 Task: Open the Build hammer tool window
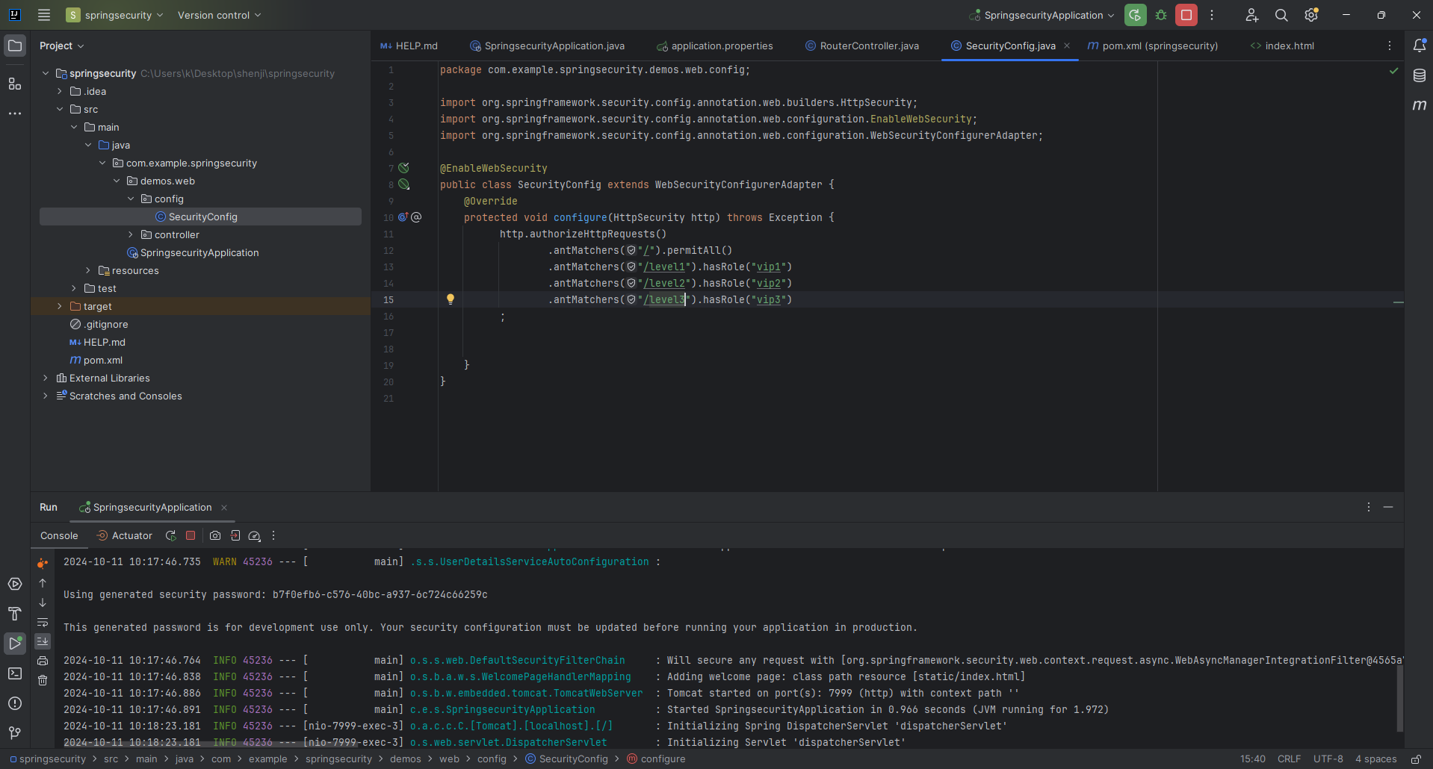pyautogui.click(x=15, y=614)
